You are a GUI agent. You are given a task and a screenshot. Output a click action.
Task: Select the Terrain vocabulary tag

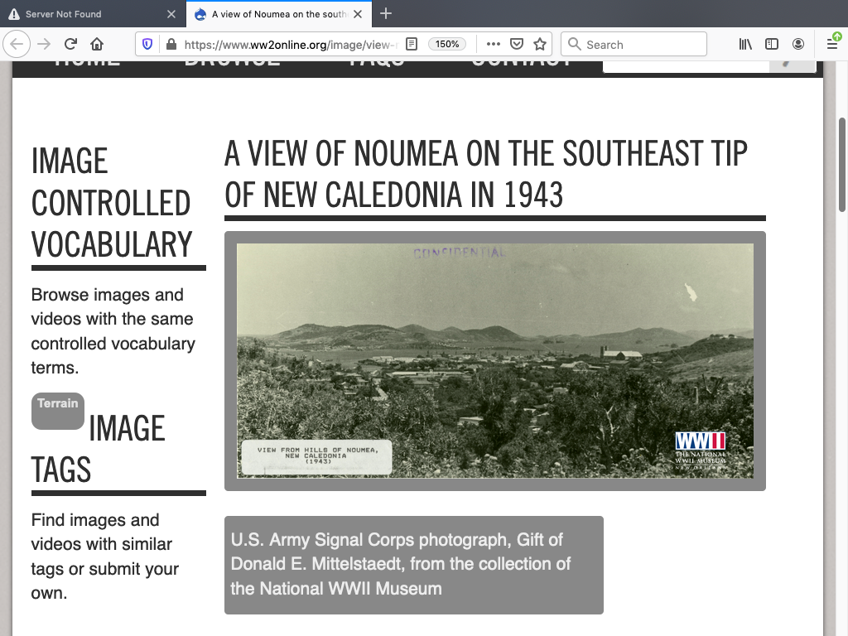58,410
